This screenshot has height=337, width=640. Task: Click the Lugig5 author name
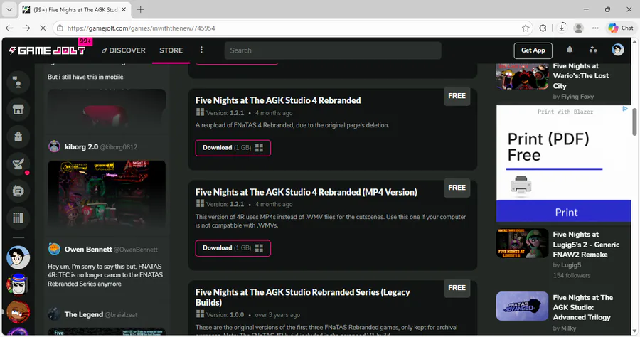click(x=571, y=265)
